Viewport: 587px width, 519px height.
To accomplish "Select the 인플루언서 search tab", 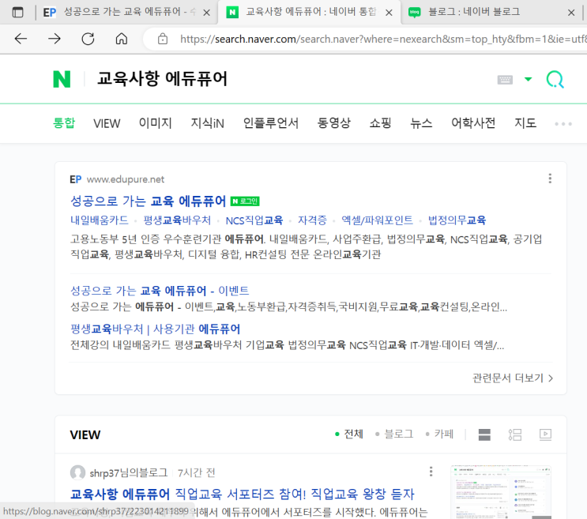I will 271,122.
